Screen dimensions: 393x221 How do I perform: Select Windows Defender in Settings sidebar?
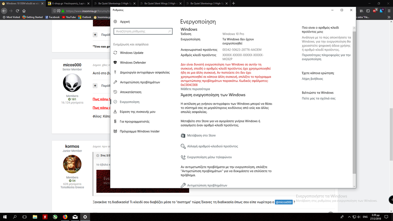[133, 63]
